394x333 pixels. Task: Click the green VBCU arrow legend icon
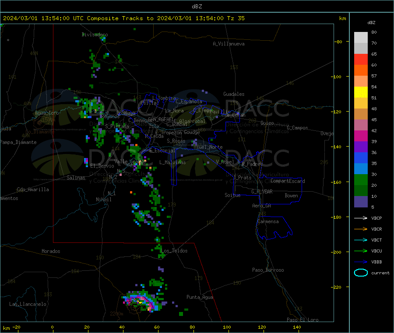[x=361, y=251]
